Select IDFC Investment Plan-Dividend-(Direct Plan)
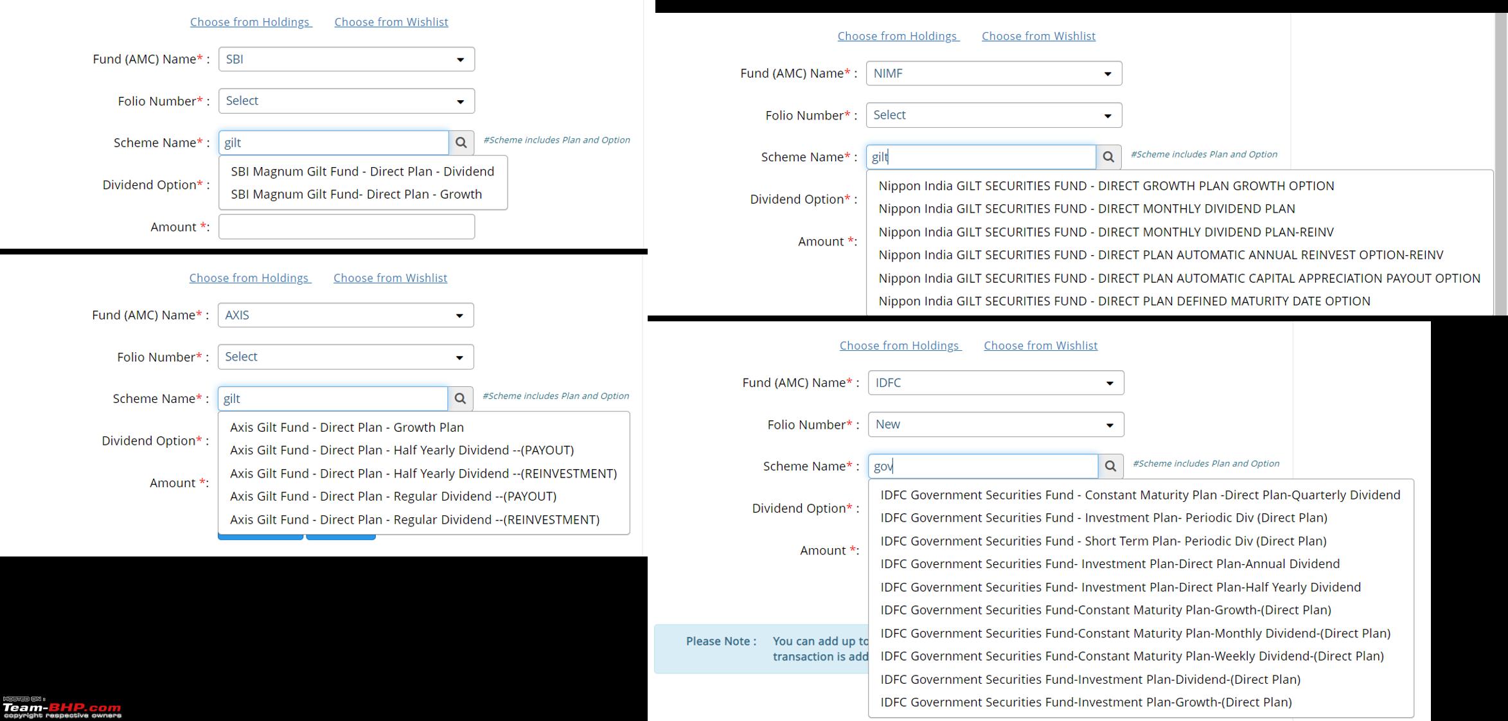Image resolution: width=1508 pixels, height=721 pixels. tap(1140, 679)
